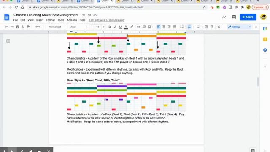Print the document using printer icon
270x152 pixels.
click(x=17, y=27)
